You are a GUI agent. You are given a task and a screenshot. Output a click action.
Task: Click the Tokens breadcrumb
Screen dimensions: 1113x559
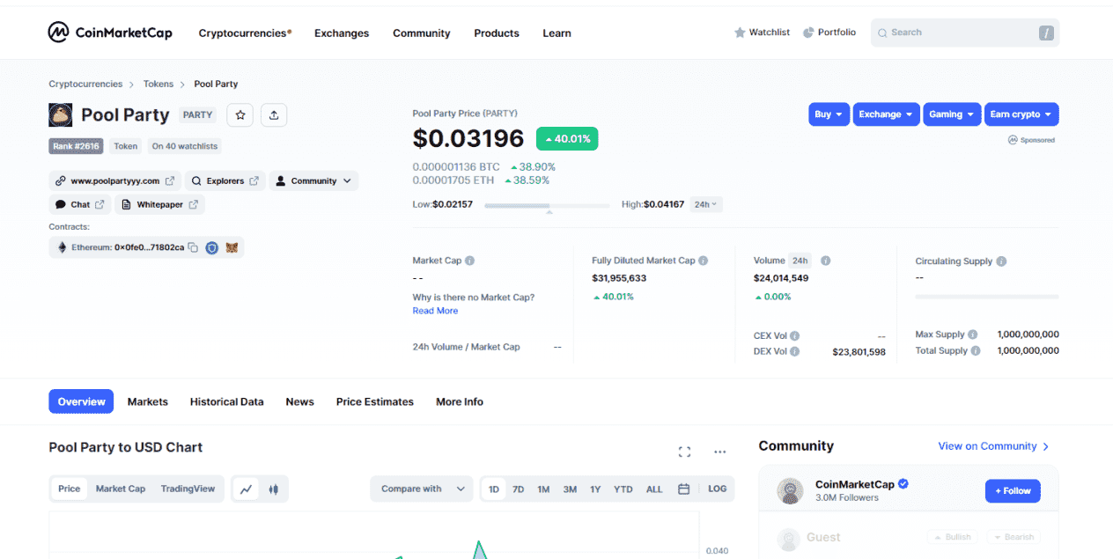coord(158,84)
